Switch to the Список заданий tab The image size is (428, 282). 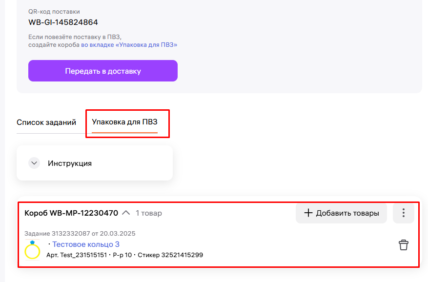(46, 122)
